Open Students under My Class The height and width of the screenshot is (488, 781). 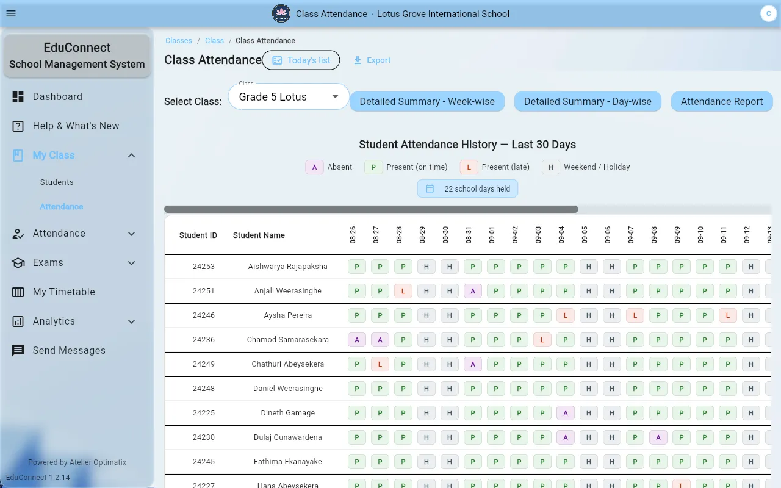(x=57, y=182)
